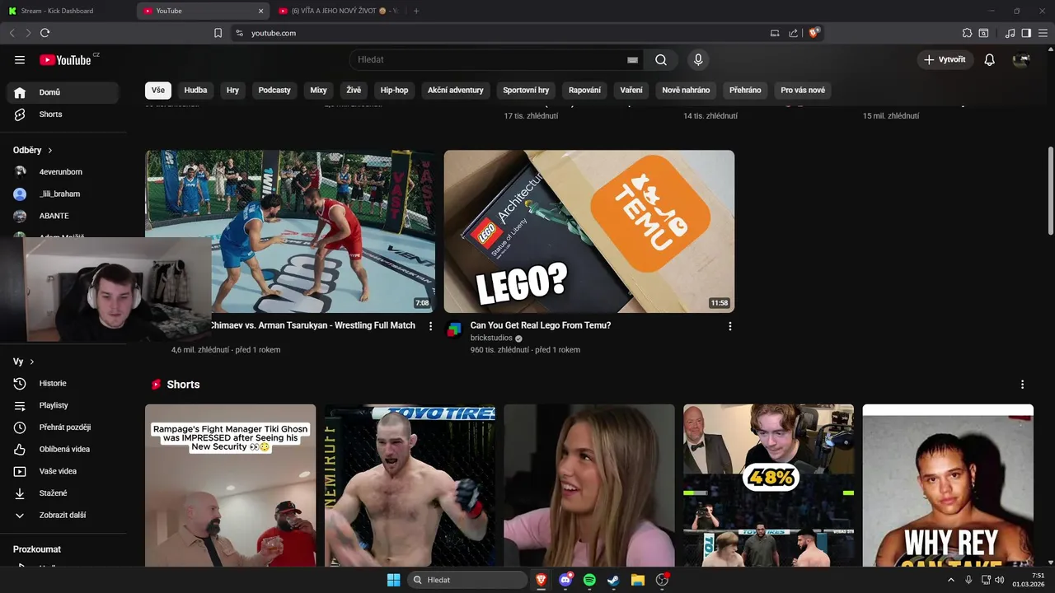Image resolution: width=1055 pixels, height=593 pixels.
Task: Expand the Vy section chevron
Action: pos(32,362)
